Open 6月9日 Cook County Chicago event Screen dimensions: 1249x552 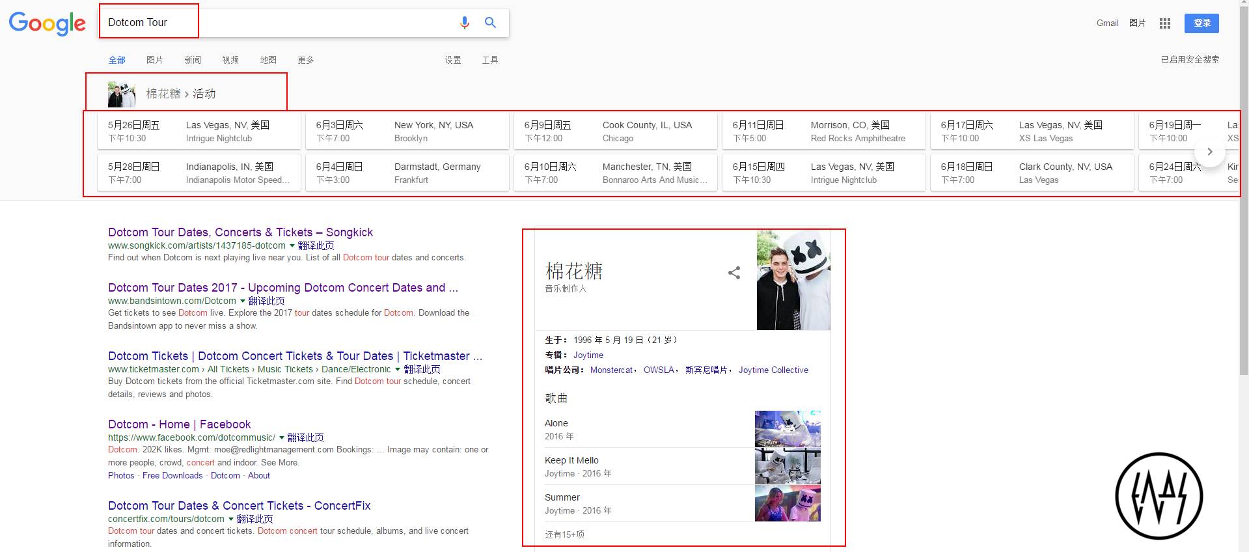pos(616,131)
